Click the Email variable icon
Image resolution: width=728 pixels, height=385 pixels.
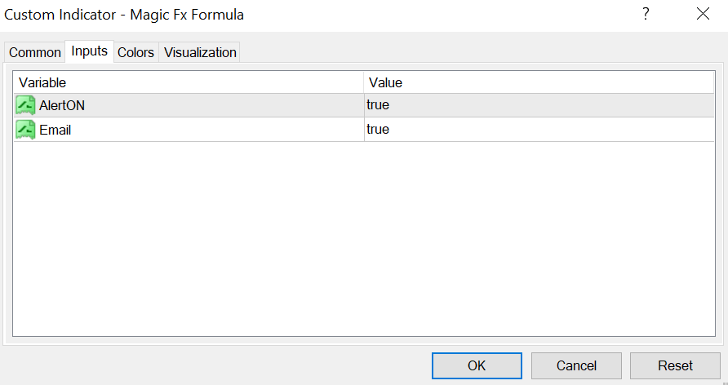coord(25,130)
